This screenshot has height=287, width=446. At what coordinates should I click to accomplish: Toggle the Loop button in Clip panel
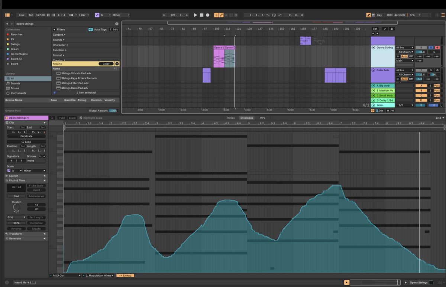click(26, 142)
